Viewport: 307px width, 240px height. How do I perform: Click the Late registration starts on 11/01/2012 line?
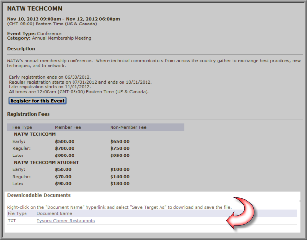pos(50,87)
